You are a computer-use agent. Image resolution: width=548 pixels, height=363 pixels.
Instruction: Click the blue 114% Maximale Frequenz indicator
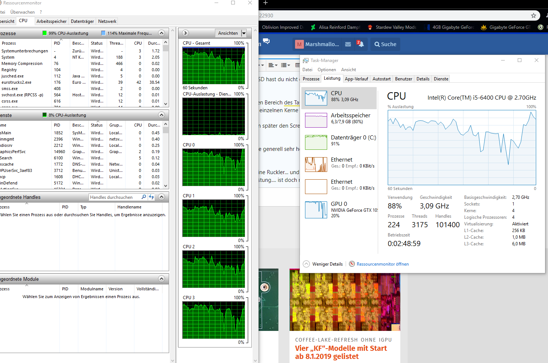(103, 33)
